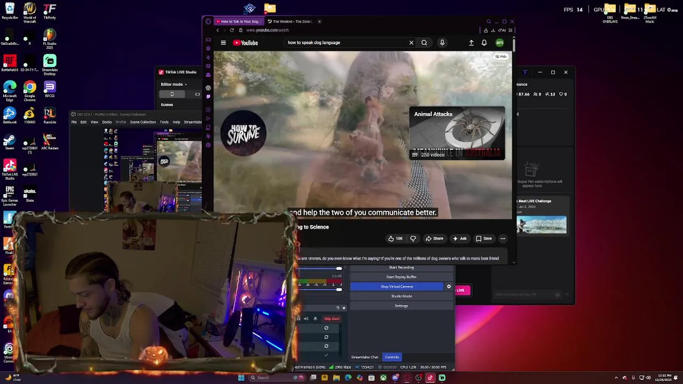Image resolution: width=683 pixels, height=384 pixels.
Task: Open YouTube create upload icon
Action: coord(471,43)
